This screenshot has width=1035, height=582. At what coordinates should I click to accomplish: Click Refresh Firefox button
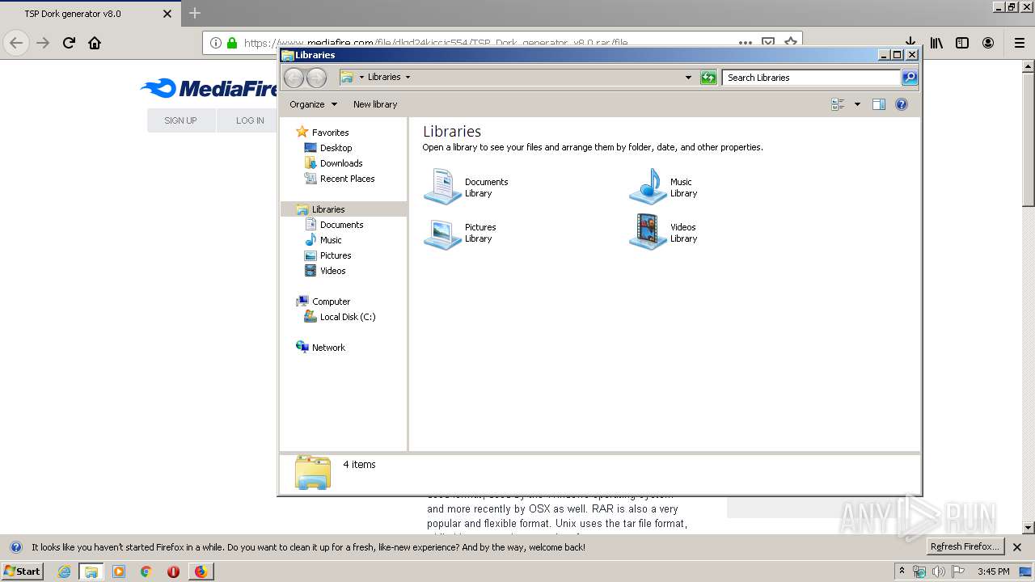(965, 546)
